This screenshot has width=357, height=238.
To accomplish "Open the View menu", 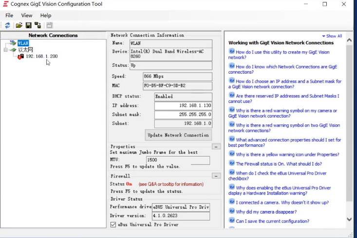I will click(x=27, y=15).
